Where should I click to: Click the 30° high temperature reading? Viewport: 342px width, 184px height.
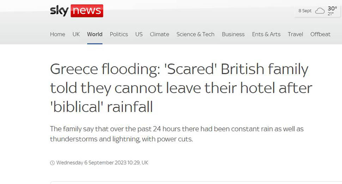point(332,8)
